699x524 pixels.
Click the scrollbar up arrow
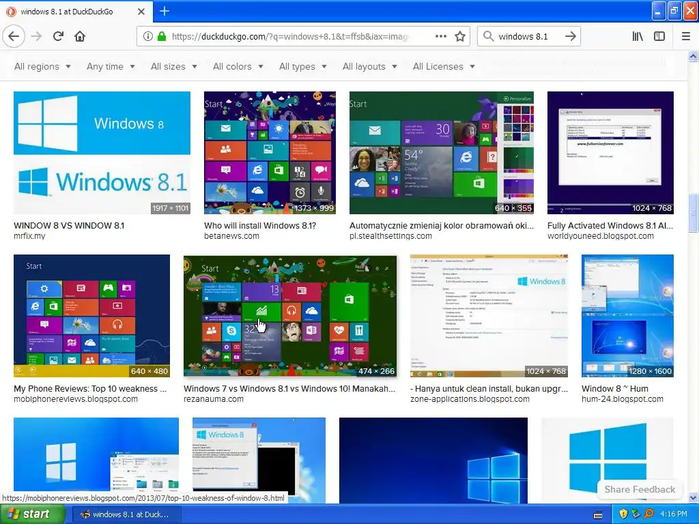pos(694,56)
